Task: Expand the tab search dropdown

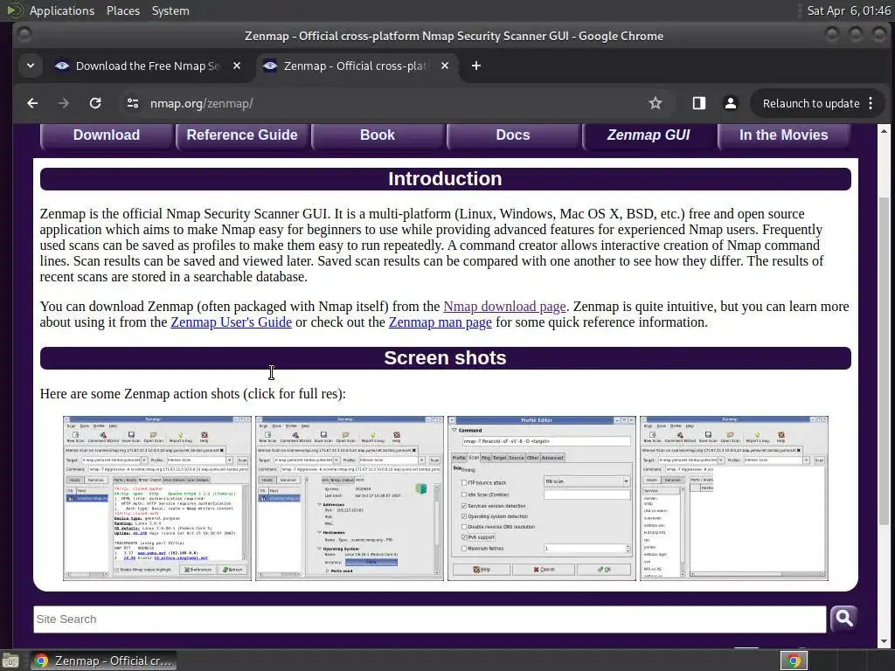Action: 31,66
